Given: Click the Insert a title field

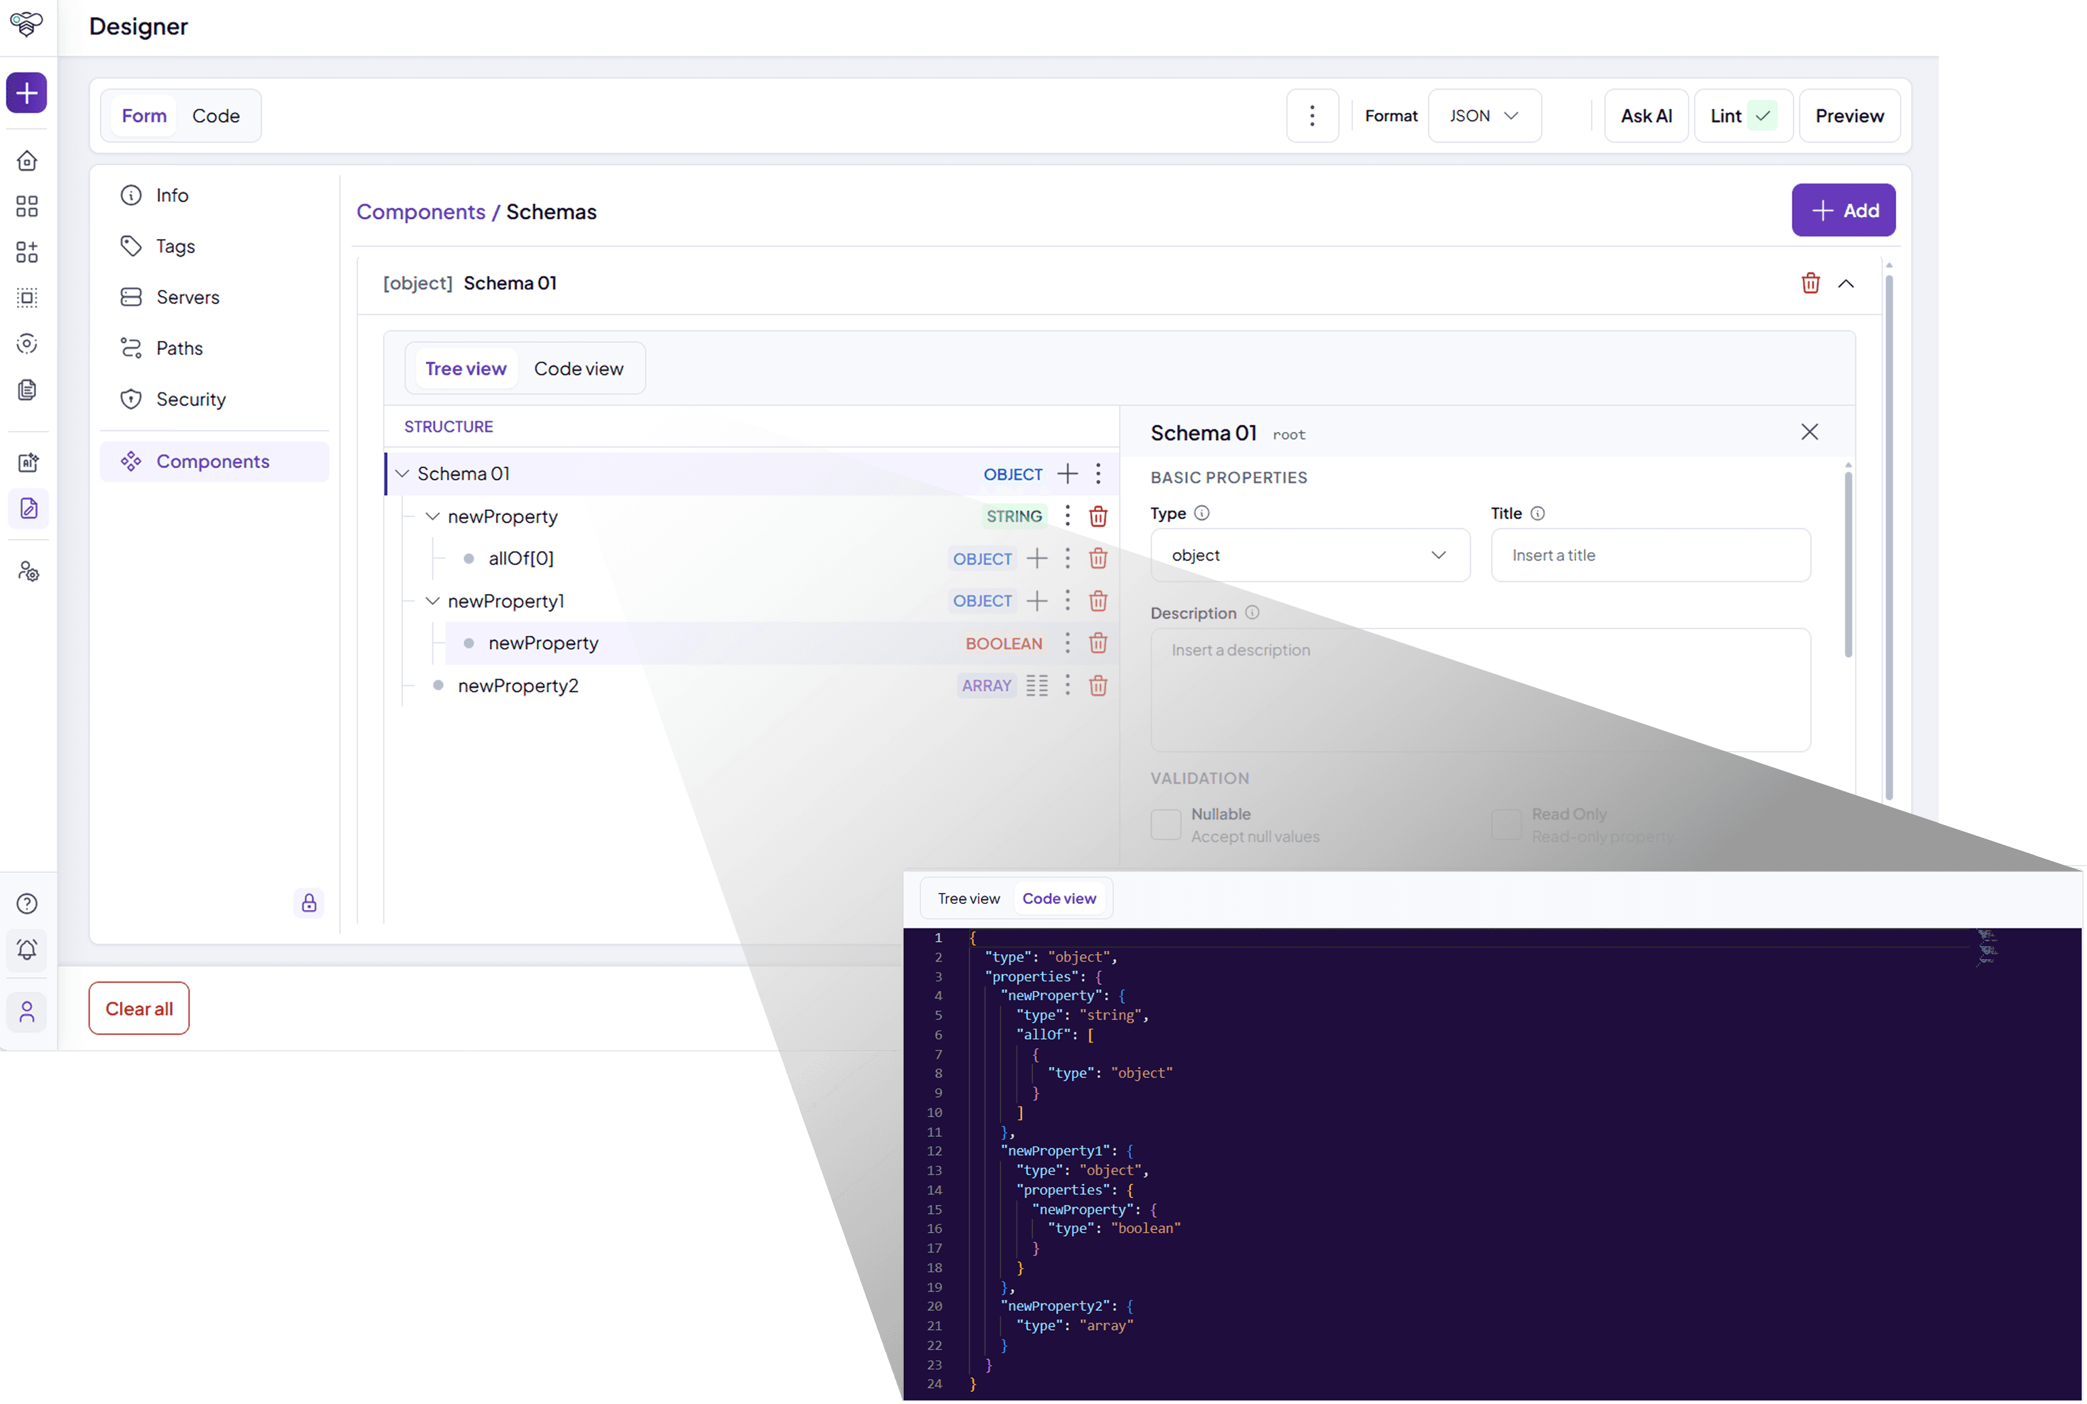Looking at the screenshot, I should (x=1651, y=555).
